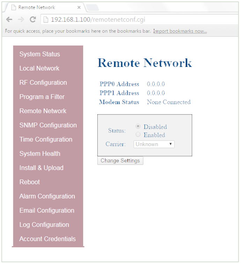The image size is (242, 264).
Task: Click the Change Settings button
Action: (120, 161)
